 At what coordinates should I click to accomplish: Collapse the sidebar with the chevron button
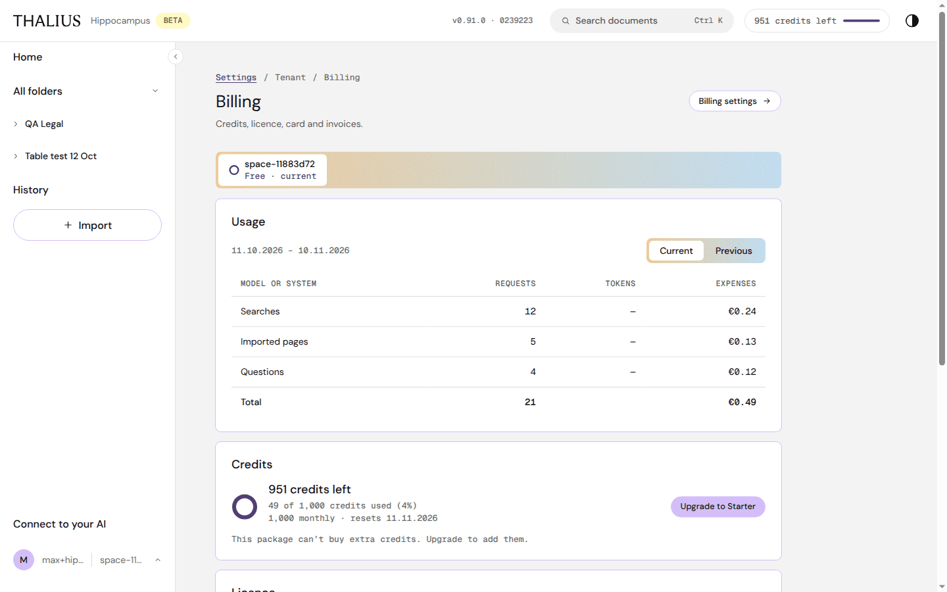[176, 57]
